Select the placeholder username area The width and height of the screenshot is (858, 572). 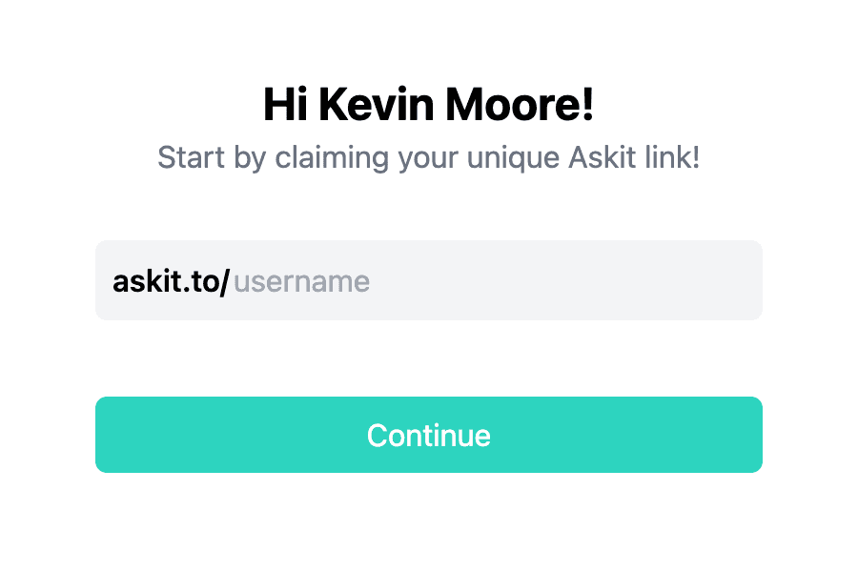coord(300,280)
